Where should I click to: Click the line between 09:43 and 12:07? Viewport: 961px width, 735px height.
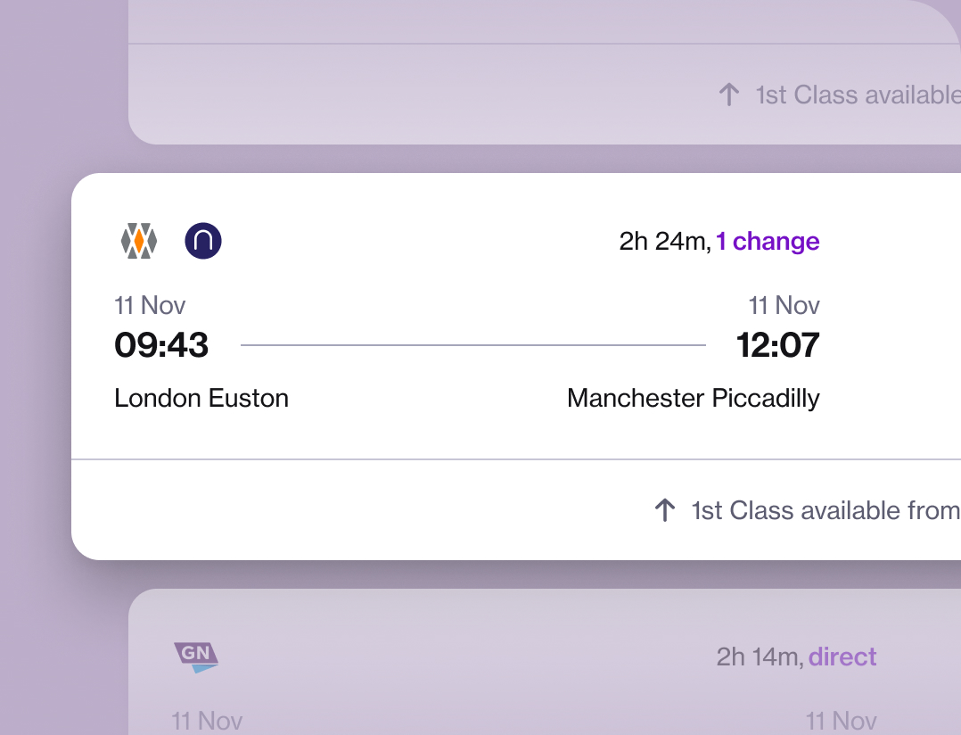(x=472, y=345)
